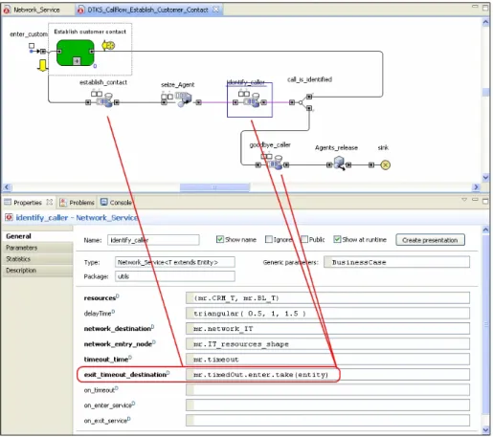Switch to the Properties tab
The width and height of the screenshot is (493, 437).
28,203
